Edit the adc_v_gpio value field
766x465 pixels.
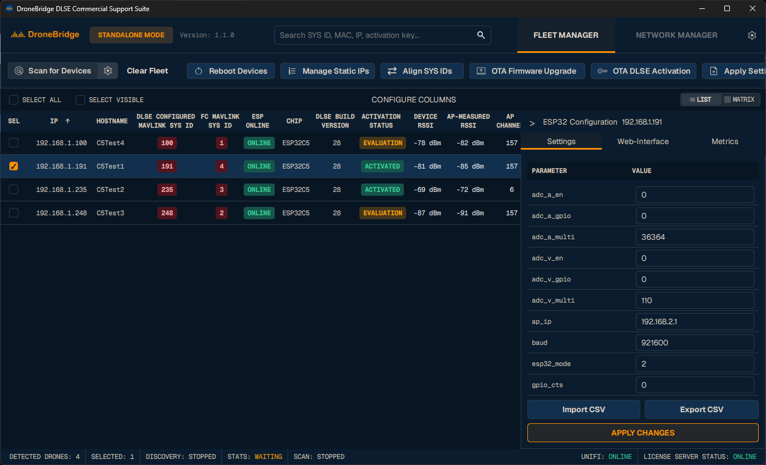[x=695, y=279]
